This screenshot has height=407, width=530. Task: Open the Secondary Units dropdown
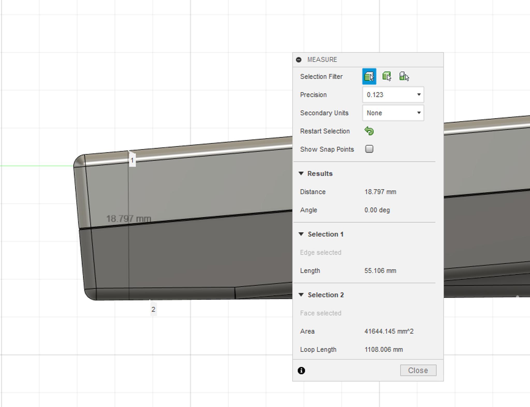[393, 113]
